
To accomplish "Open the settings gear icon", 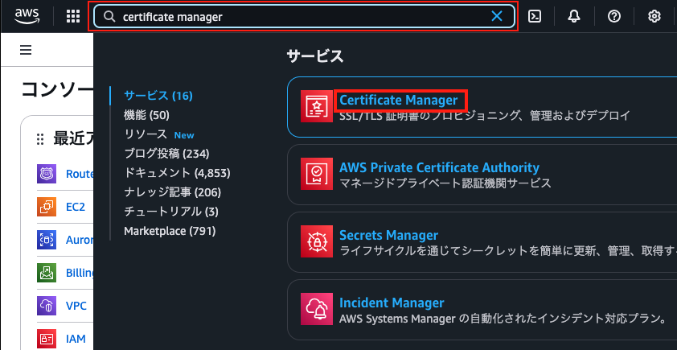I will [654, 16].
